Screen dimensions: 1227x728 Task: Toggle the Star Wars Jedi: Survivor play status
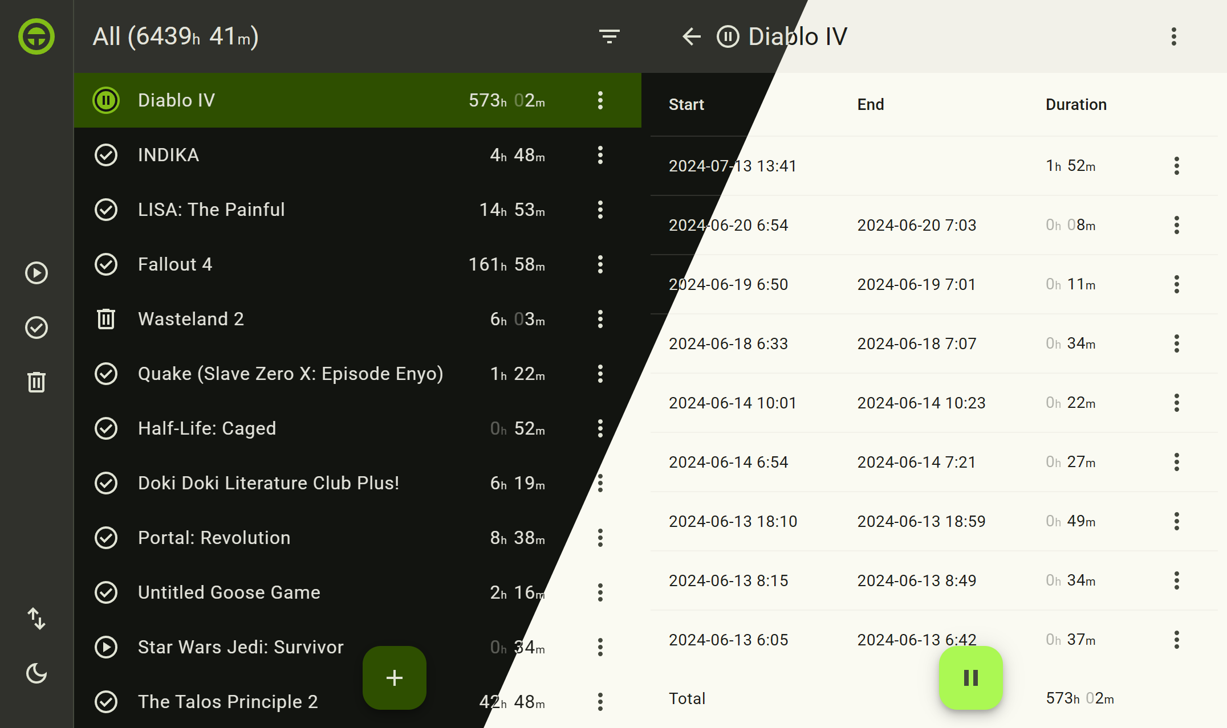106,647
